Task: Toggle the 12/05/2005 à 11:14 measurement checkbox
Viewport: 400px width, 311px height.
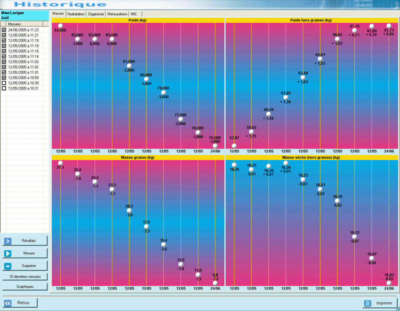Action: [4, 56]
